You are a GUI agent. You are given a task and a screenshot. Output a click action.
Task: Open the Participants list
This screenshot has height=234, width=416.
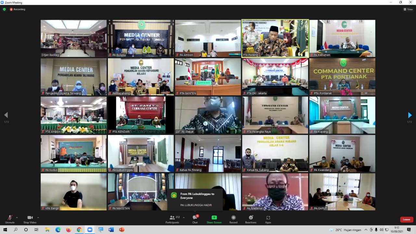(172, 219)
